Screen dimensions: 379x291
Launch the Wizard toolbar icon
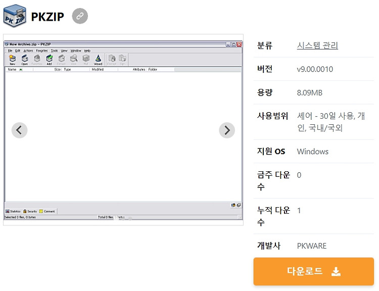click(98, 60)
